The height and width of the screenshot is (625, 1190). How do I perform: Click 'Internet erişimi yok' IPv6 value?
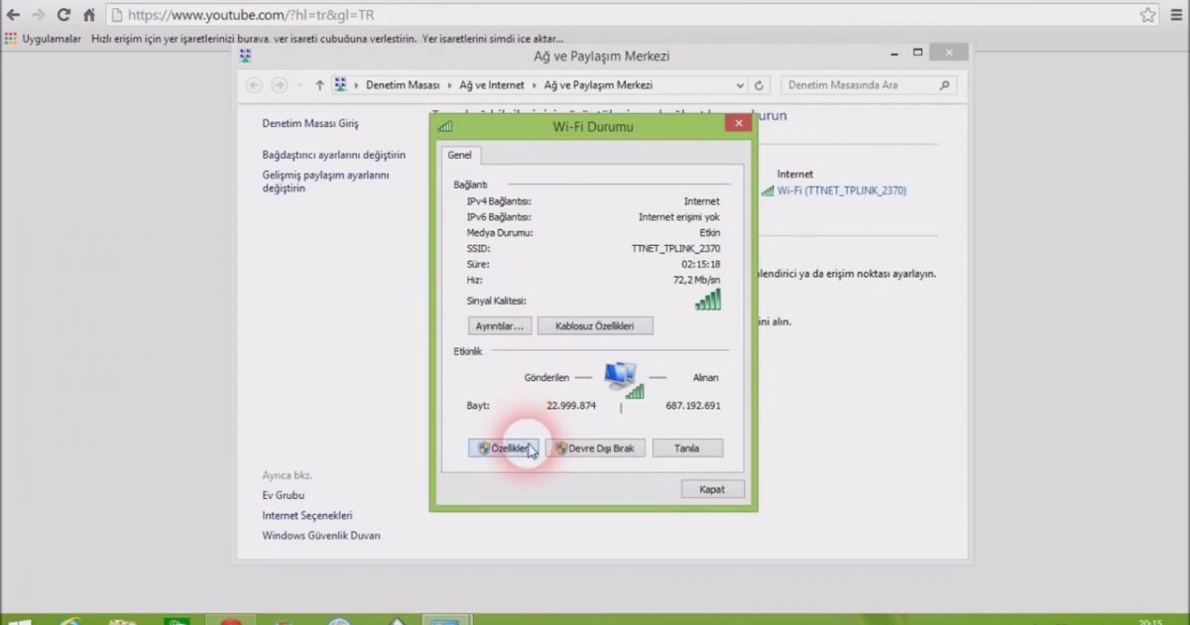coord(679,217)
